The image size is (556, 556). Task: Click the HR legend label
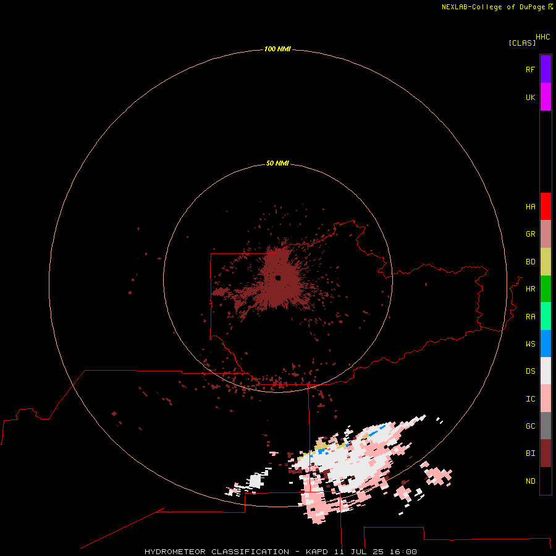click(530, 289)
